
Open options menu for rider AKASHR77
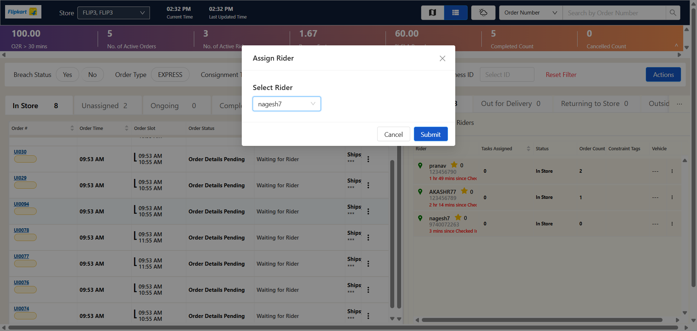coord(672,197)
